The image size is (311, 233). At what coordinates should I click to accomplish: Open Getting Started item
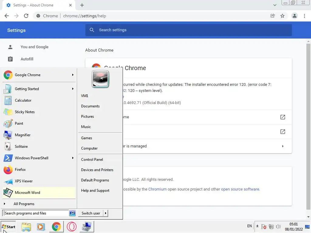coord(39,89)
